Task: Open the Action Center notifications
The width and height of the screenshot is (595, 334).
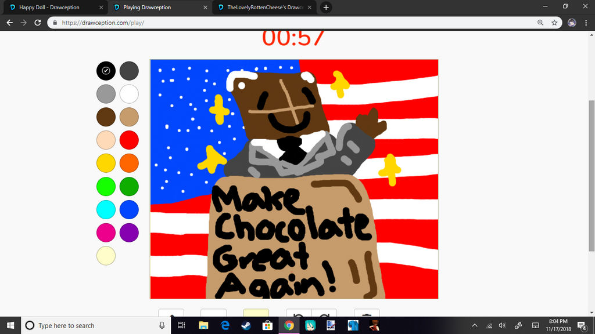Action: [582, 325]
